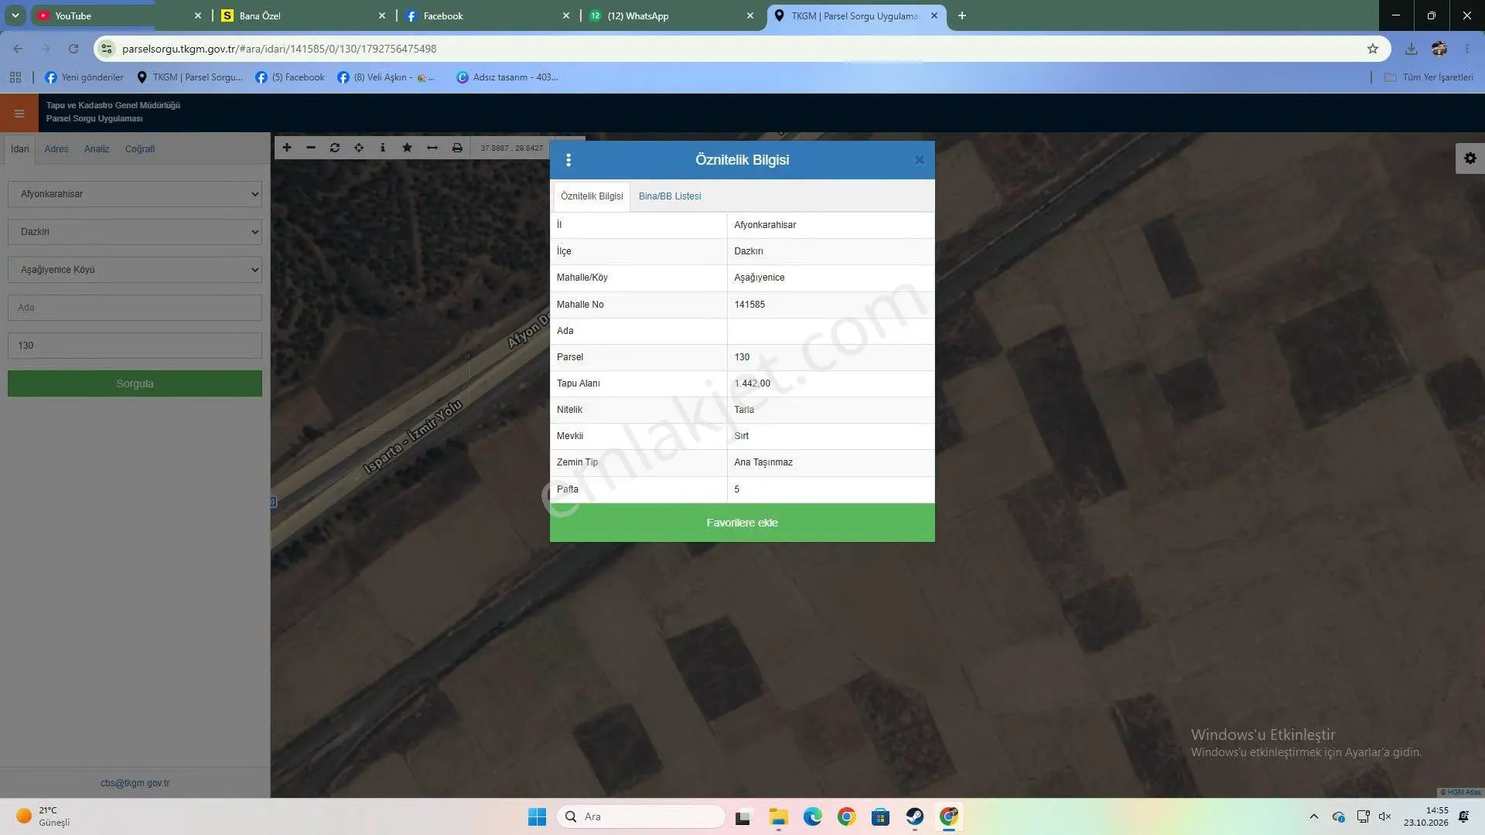Expand the Dazkırı district dropdown
The width and height of the screenshot is (1485, 835).
[135, 232]
